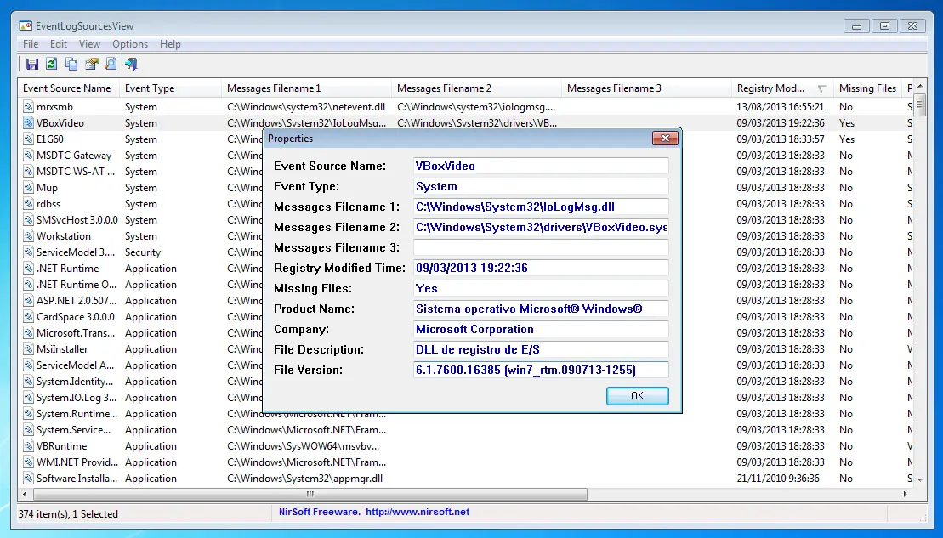Image resolution: width=943 pixels, height=538 pixels.
Task: Open the Help menu
Action: pyautogui.click(x=170, y=44)
